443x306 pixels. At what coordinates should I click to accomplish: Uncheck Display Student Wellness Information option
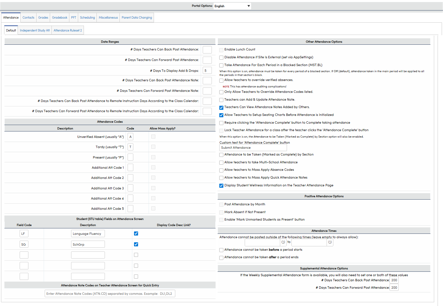point(221,186)
